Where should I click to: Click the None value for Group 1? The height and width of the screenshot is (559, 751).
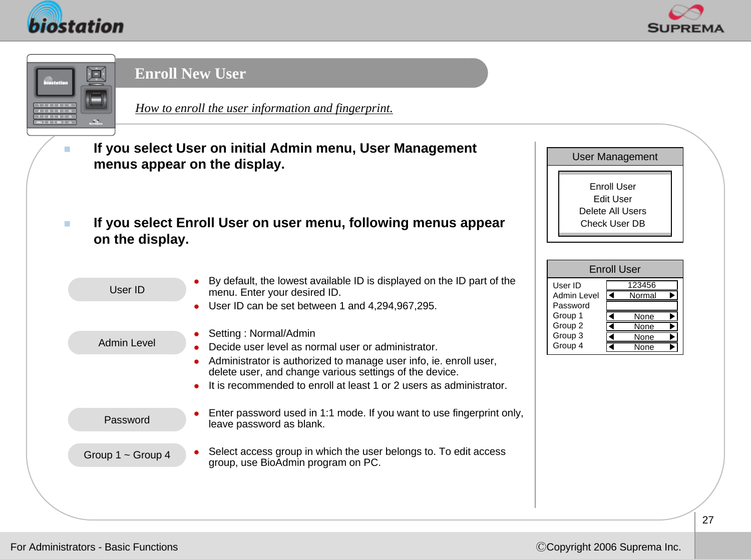tap(644, 316)
